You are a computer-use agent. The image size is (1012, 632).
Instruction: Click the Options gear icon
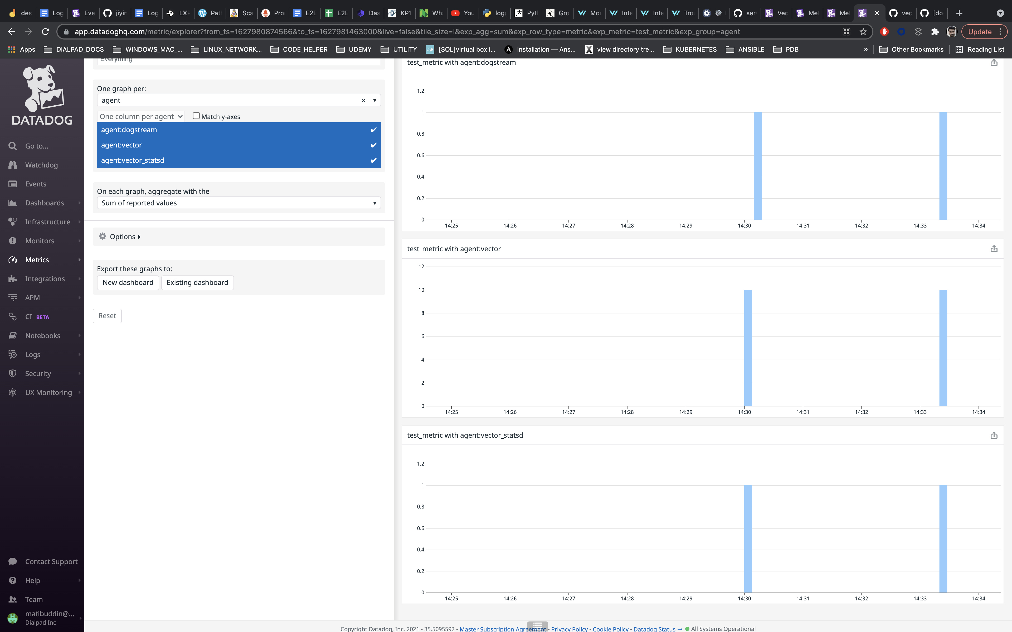[103, 236]
